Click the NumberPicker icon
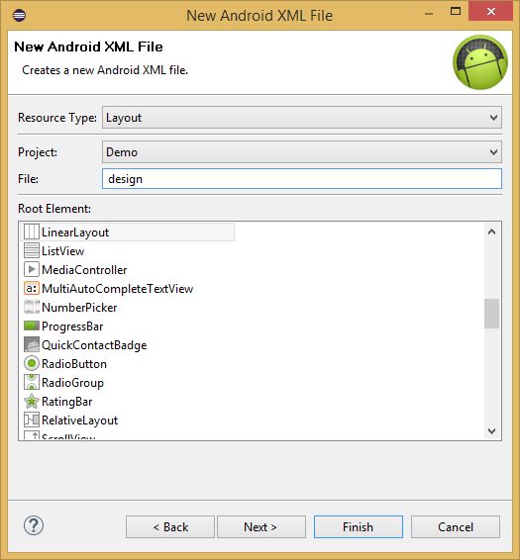520x560 pixels. [x=31, y=307]
